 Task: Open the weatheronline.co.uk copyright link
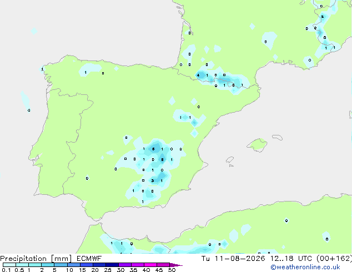click(305, 267)
